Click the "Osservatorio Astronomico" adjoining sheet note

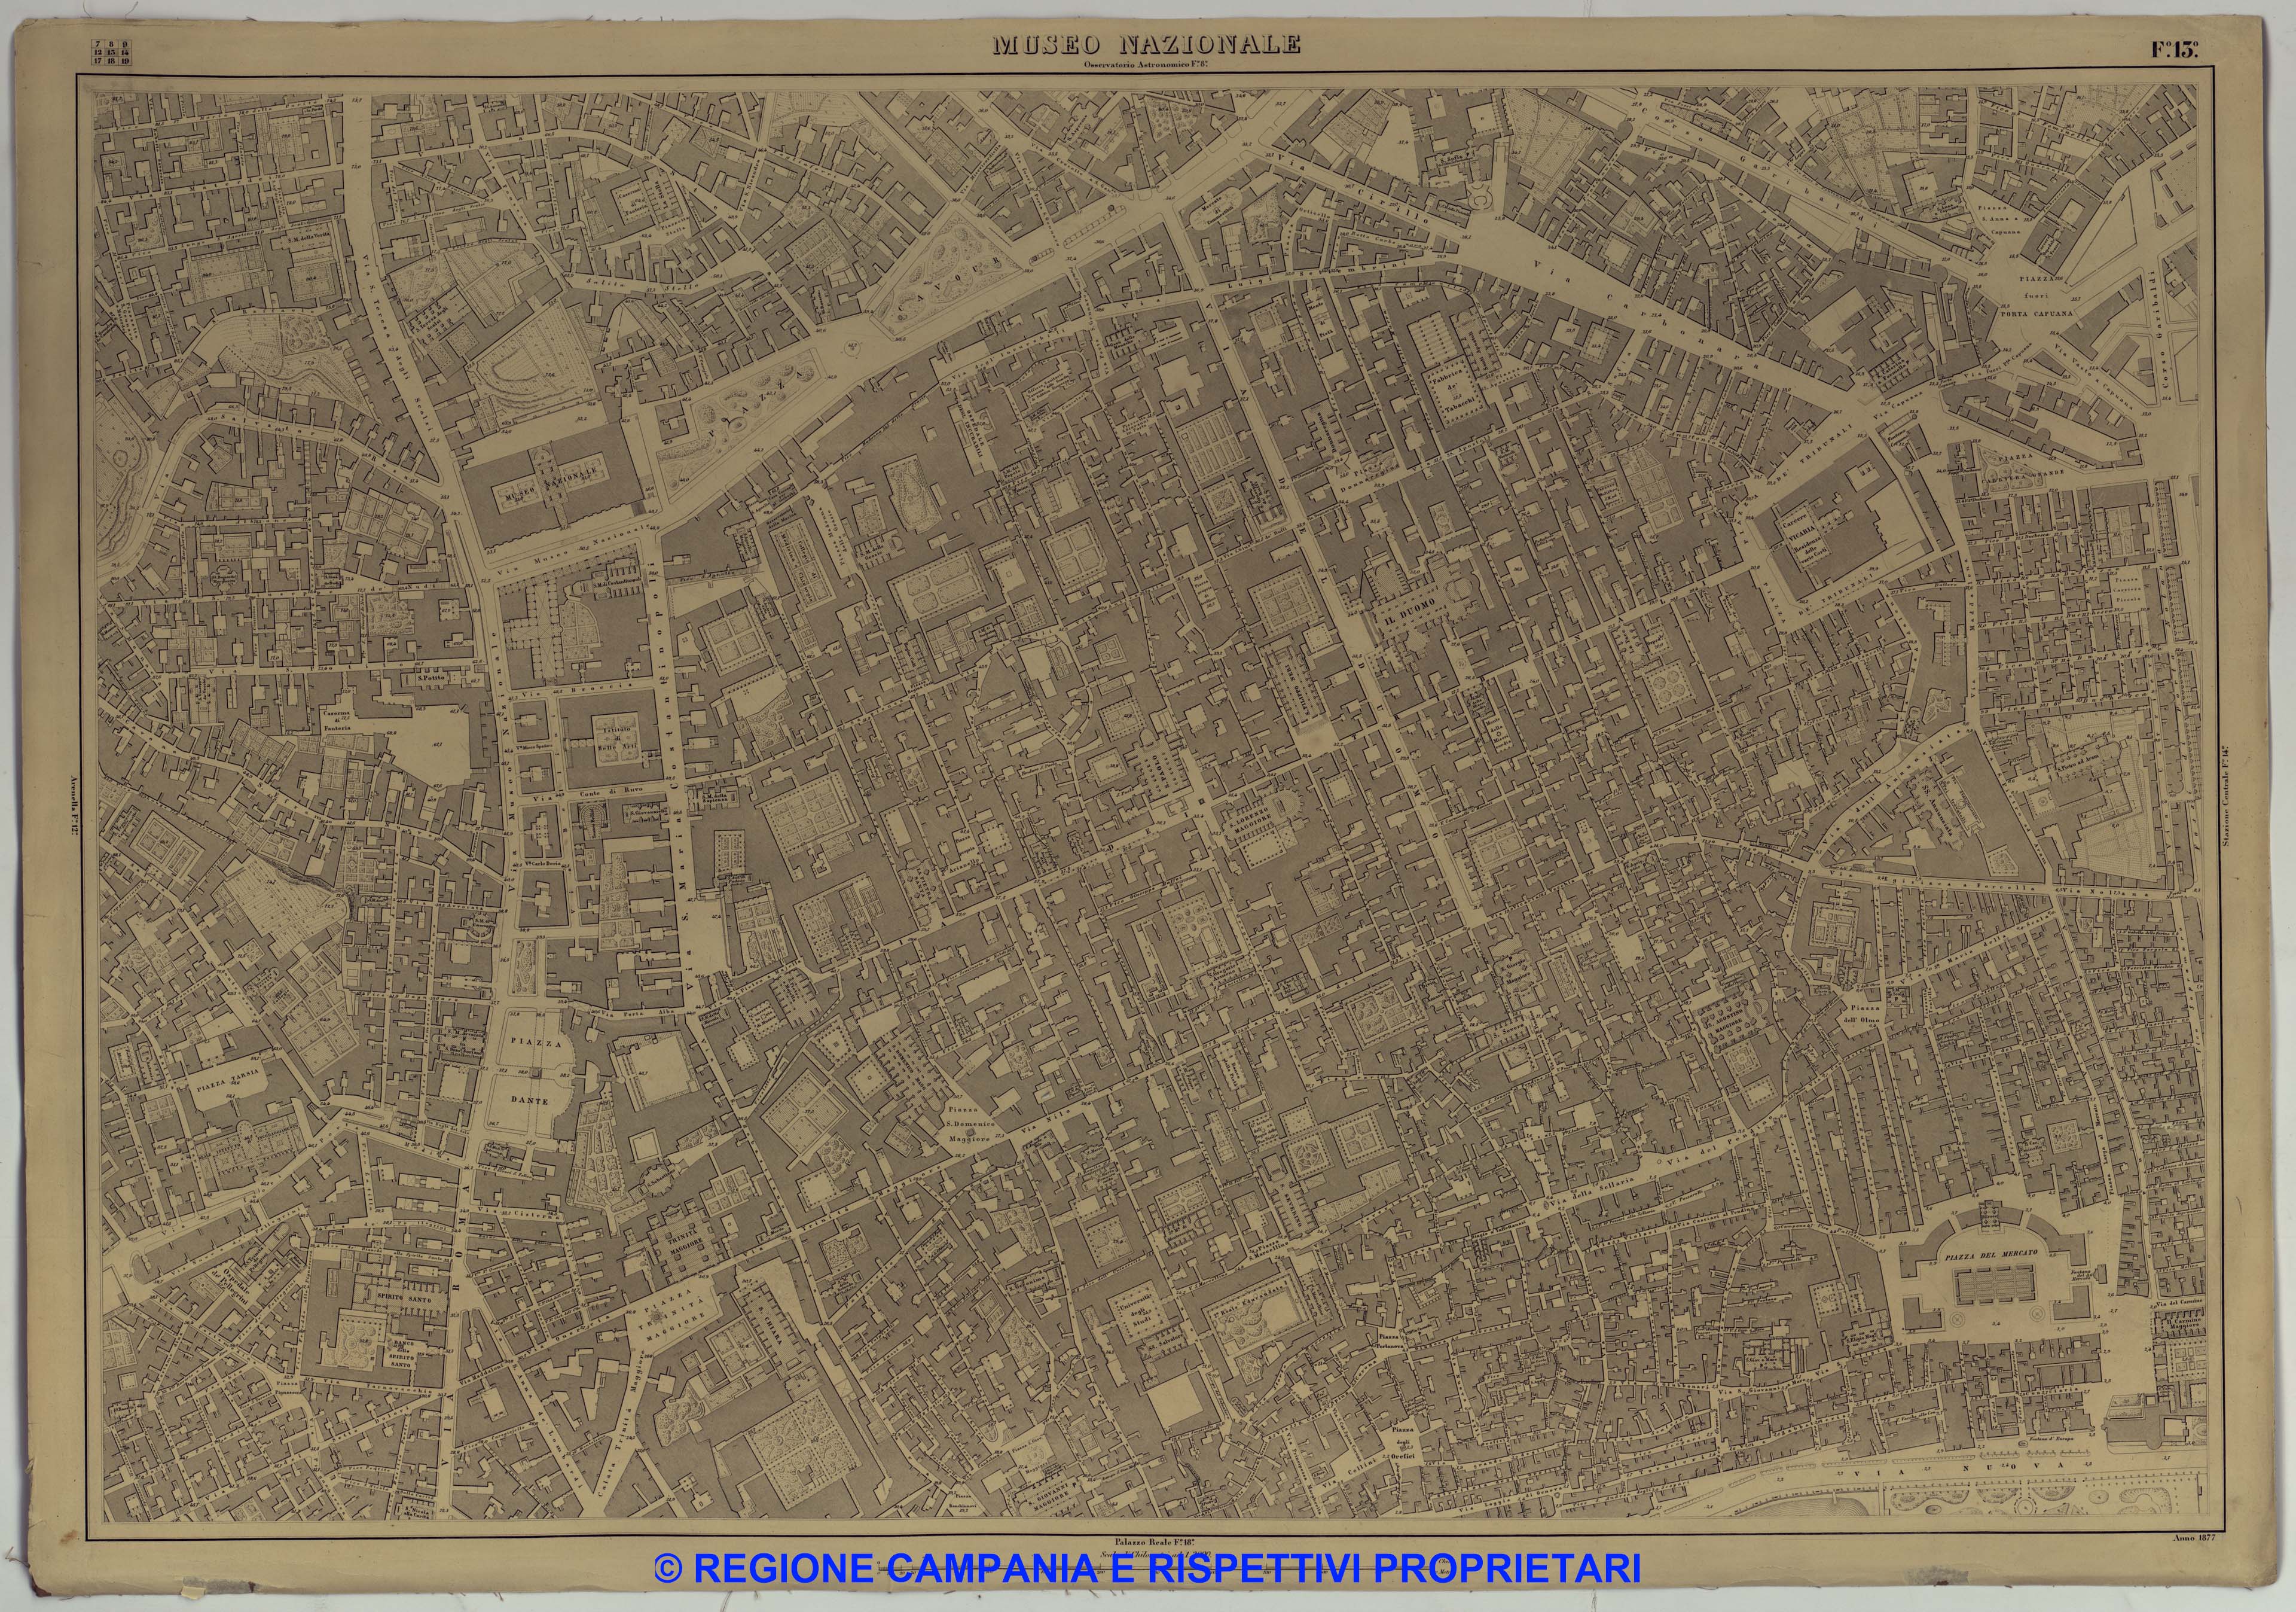tap(1145, 66)
